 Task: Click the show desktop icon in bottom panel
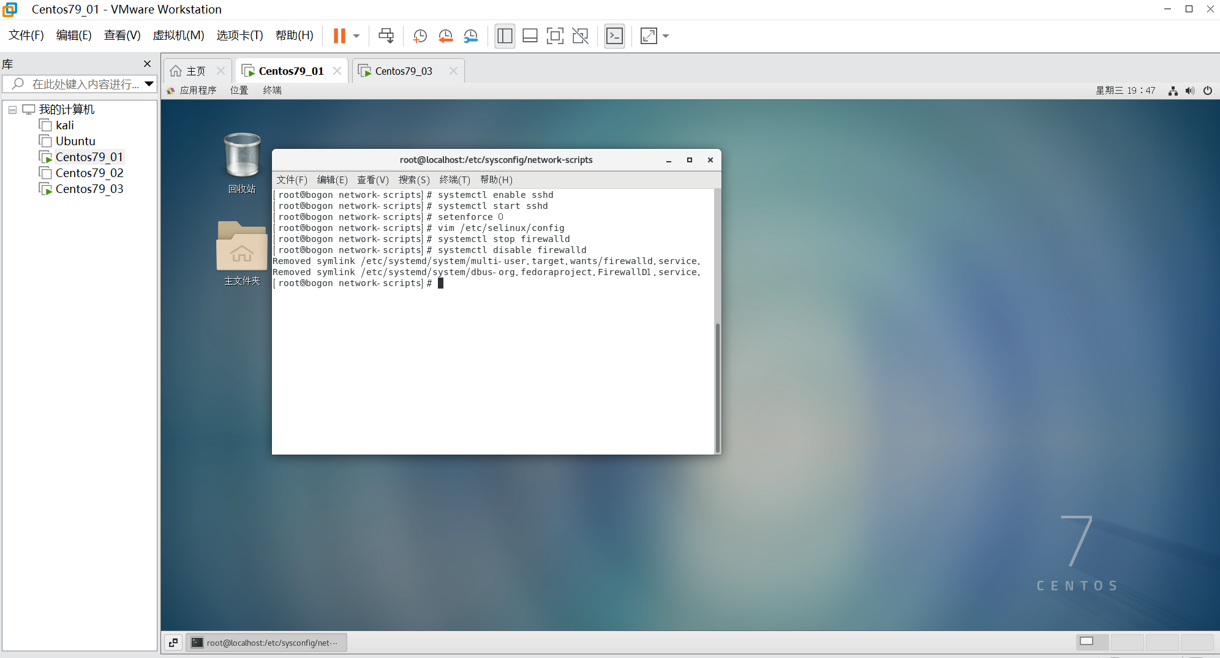[x=173, y=643]
